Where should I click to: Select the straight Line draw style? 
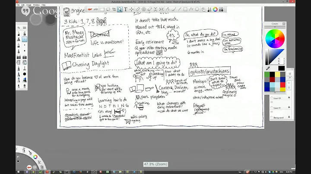180,9
